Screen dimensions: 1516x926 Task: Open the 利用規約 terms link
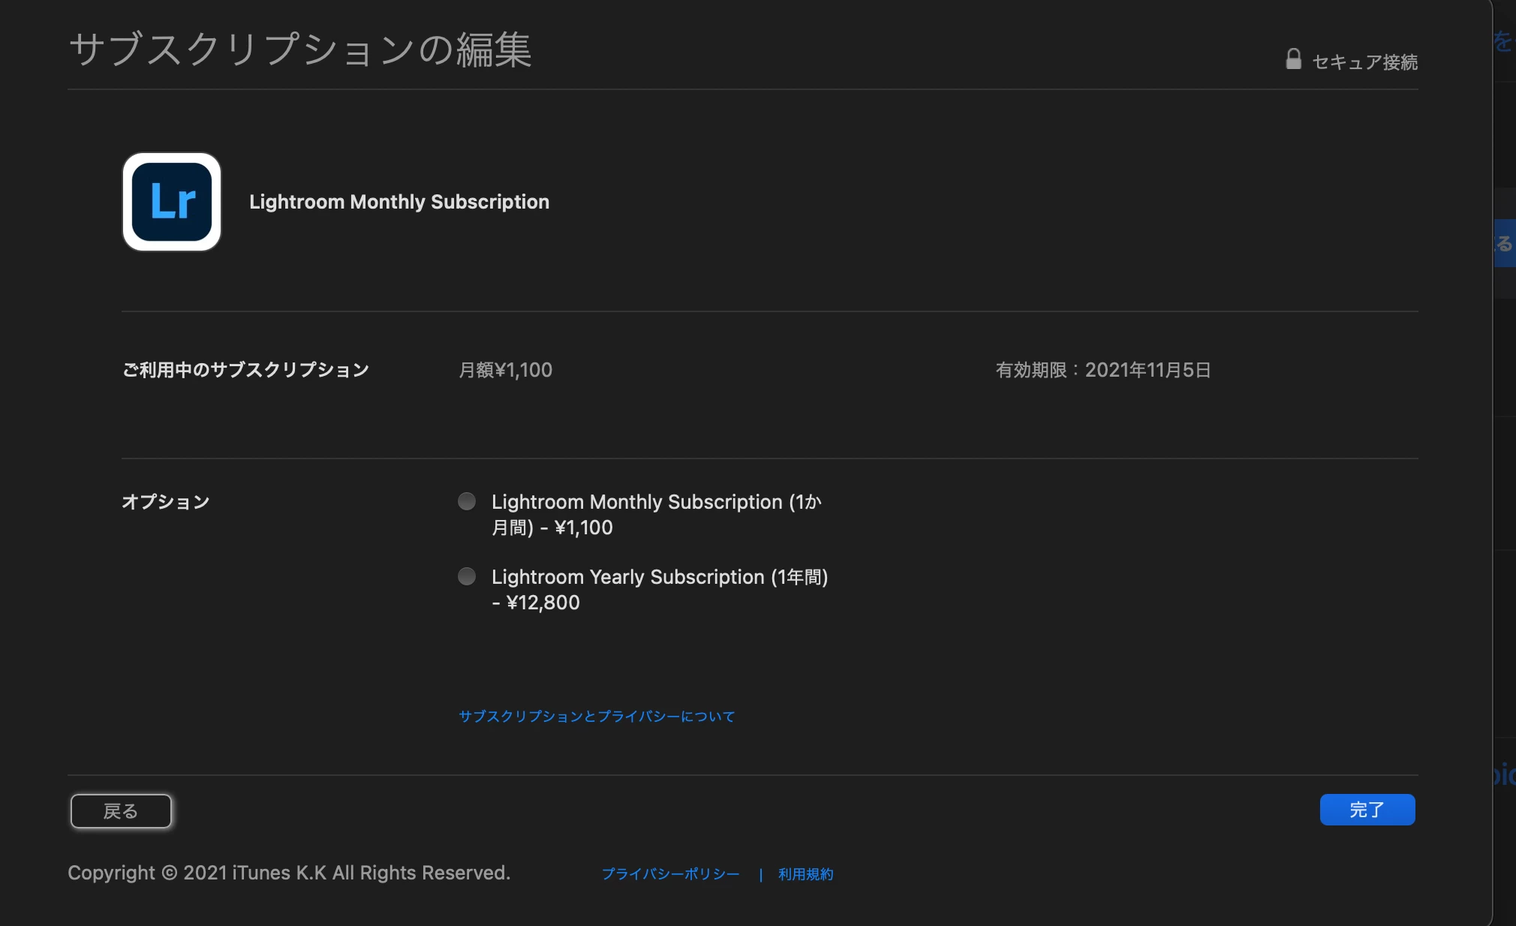point(805,874)
